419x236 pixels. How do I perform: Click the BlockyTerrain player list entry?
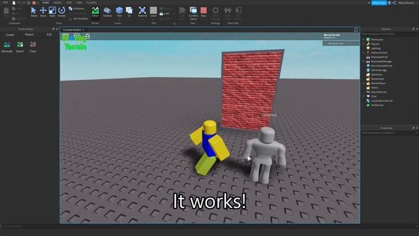(340, 43)
